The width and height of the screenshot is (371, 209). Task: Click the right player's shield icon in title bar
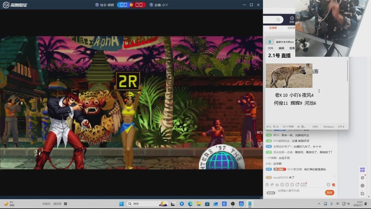tap(151, 5)
